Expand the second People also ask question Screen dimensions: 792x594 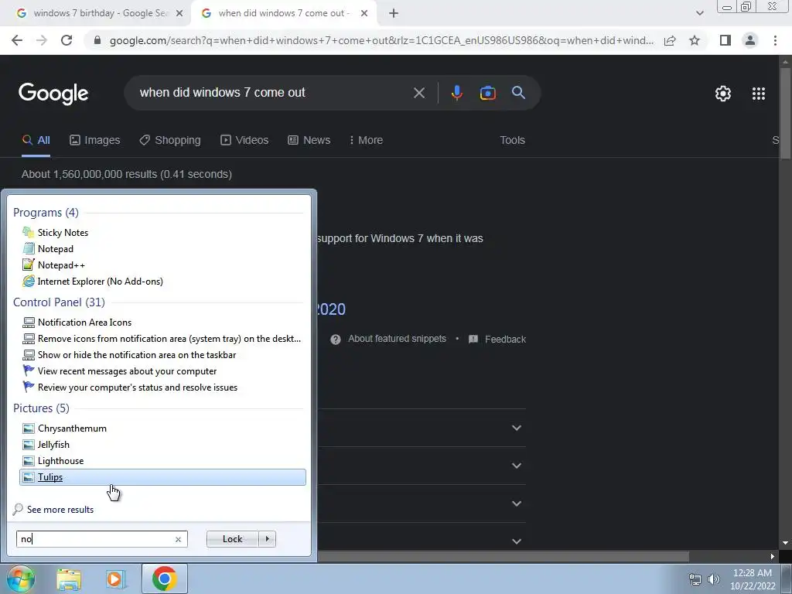pos(516,466)
